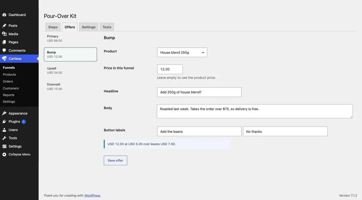Image resolution: width=362 pixels, height=200 pixels.
Task: Open the Funnels submenu item
Action: click(9, 68)
